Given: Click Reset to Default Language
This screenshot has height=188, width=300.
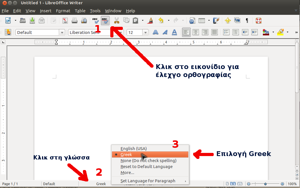Looking at the screenshot, I should pyautogui.click(x=146, y=167).
